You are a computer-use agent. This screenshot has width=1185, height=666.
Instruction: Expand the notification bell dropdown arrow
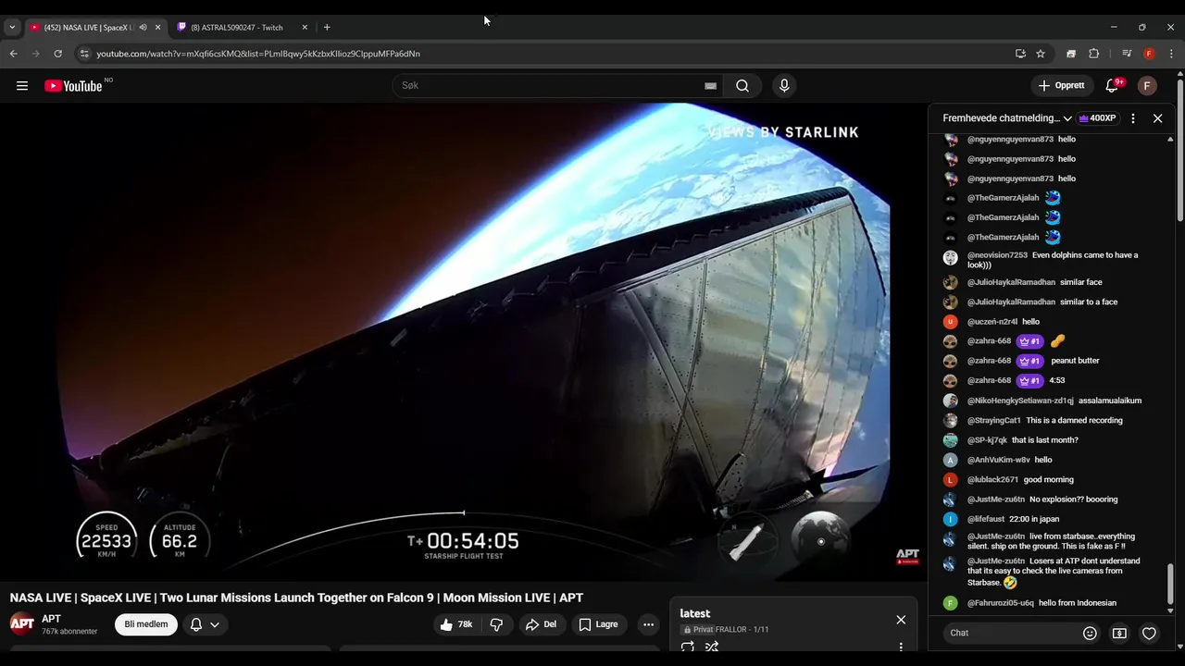(x=215, y=624)
